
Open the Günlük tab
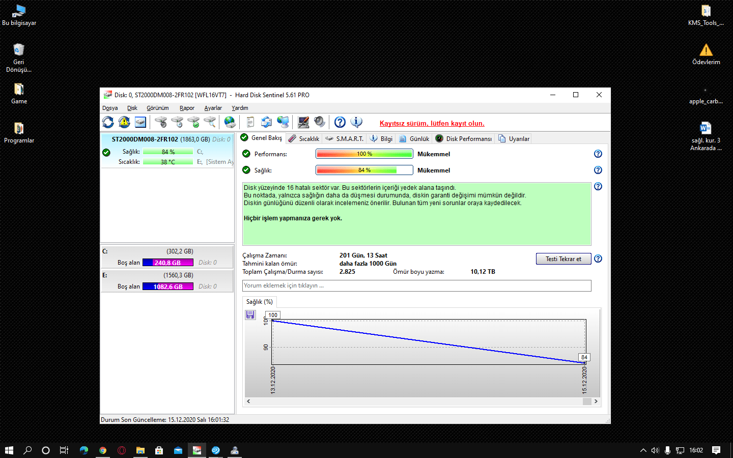point(414,138)
